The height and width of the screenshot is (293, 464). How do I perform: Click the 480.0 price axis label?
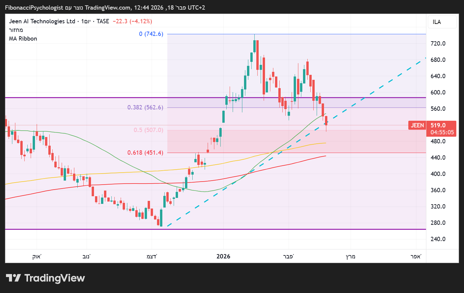(x=438, y=141)
